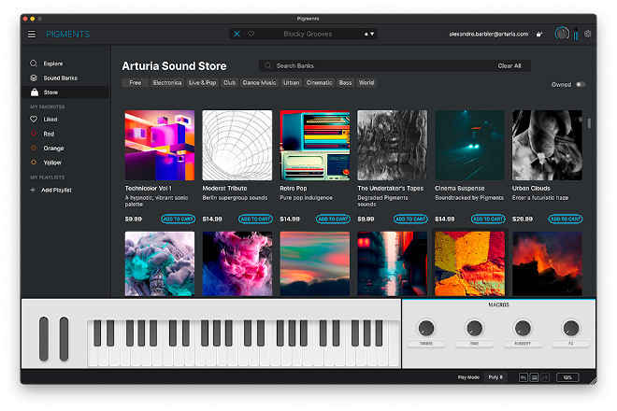Click the Time macro knob
The width and height of the screenshot is (617, 411).
475,328
